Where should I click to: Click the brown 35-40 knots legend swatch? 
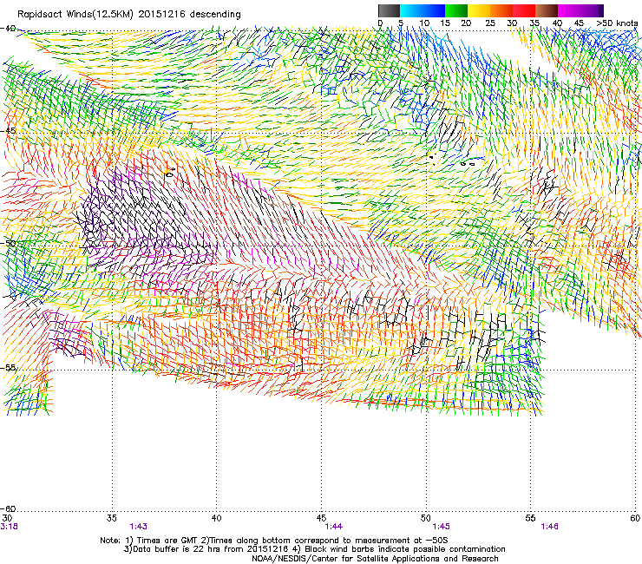[x=547, y=10]
